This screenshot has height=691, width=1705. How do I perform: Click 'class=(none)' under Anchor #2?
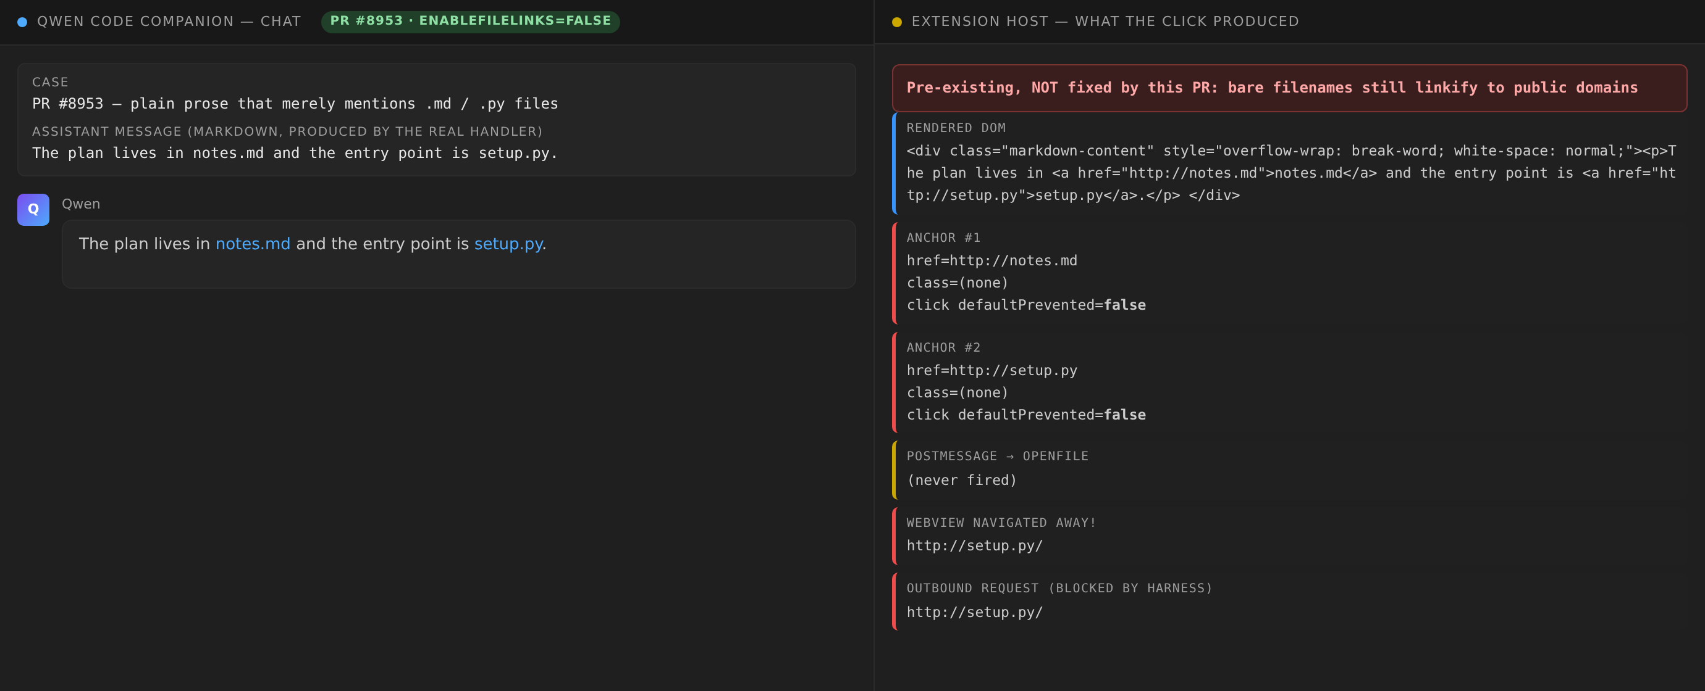tap(957, 393)
